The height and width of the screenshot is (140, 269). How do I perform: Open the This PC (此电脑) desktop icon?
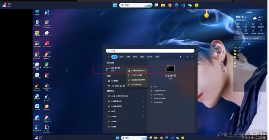pyautogui.click(x=37, y=13)
